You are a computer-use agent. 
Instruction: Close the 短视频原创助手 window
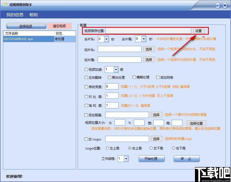pyautogui.click(x=225, y=6)
